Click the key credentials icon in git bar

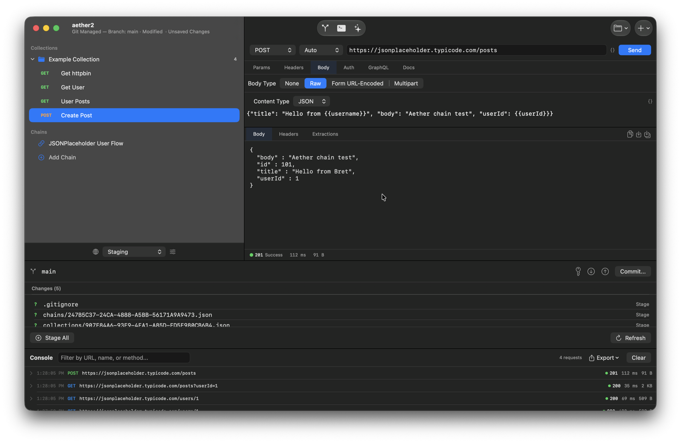click(578, 271)
